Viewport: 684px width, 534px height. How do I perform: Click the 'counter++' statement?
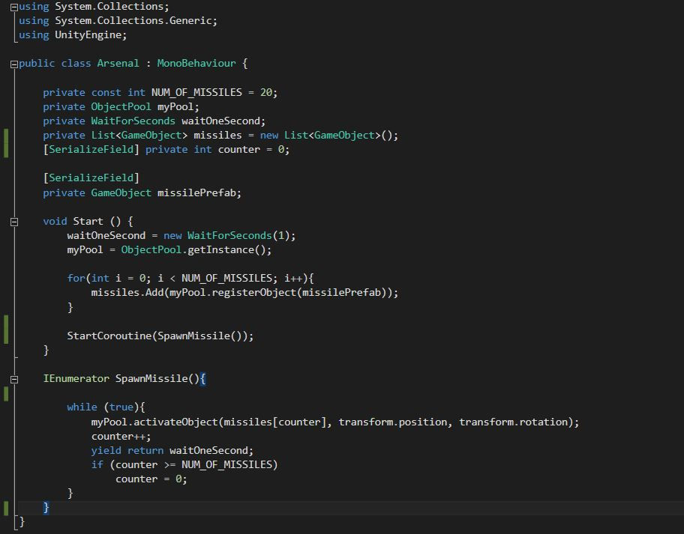click(x=121, y=437)
